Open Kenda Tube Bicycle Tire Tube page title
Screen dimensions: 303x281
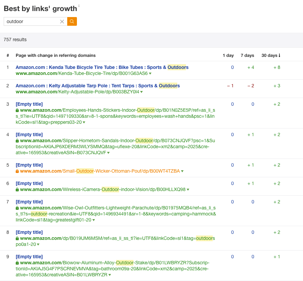click(102, 67)
